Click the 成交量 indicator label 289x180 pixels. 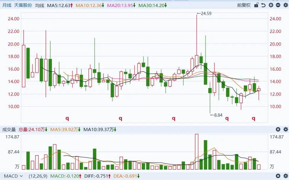coord(9,129)
